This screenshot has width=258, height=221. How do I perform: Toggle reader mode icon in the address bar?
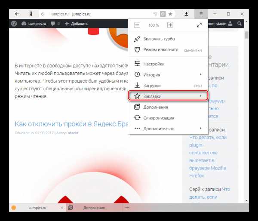(163, 14)
